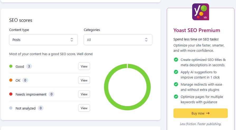Click the Good count badge 3
Screen dimensions: 236x130
point(29,66)
